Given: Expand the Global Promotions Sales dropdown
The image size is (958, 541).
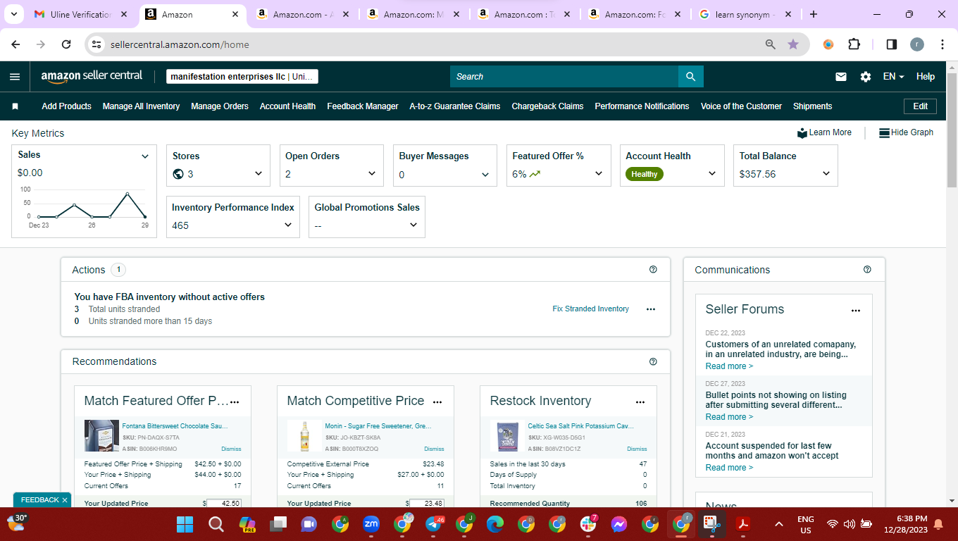Looking at the screenshot, I should tap(413, 225).
